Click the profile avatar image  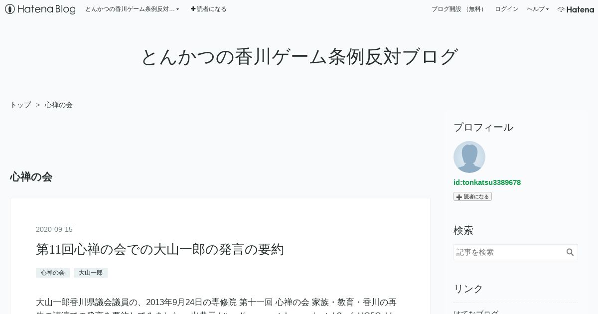point(469,157)
